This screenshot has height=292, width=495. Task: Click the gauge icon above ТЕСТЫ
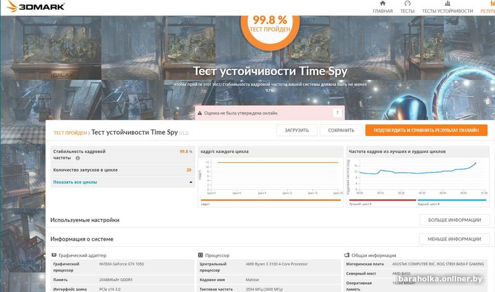click(407, 3)
